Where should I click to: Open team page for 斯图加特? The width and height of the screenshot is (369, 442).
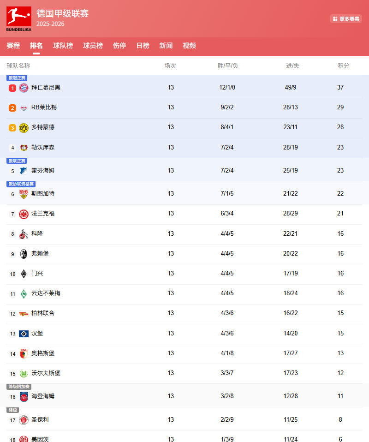click(43, 194)
